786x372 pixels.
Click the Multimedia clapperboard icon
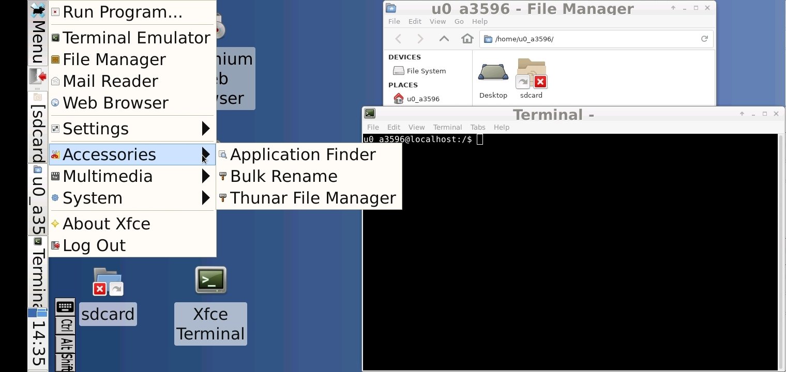pyautogui.click(x=55, y=176)
